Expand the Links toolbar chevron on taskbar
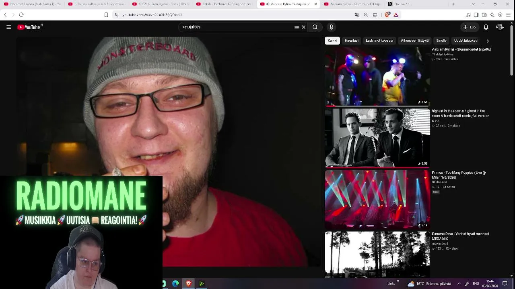Image resolution: width=515 pixels, height=289 pixels. (x=398, y=281)
